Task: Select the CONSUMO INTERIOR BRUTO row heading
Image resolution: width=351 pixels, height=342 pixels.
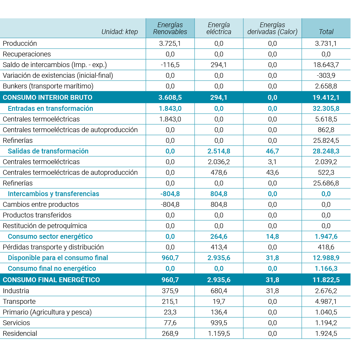Action: tap(47, 97)
